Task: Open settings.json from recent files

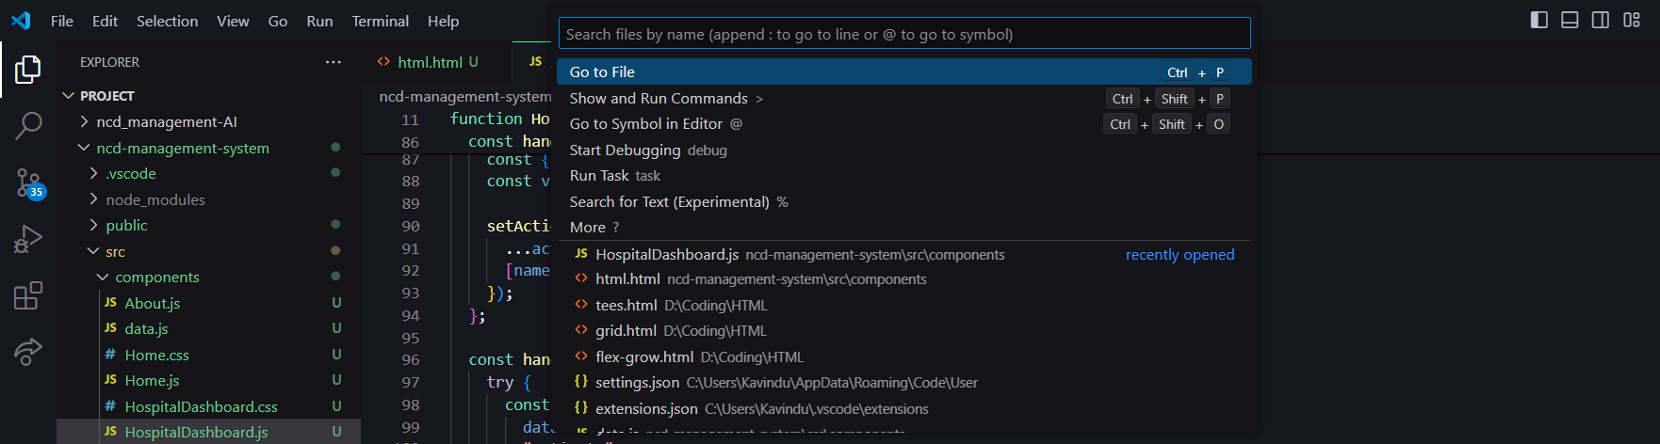Action: click(904, 382)
